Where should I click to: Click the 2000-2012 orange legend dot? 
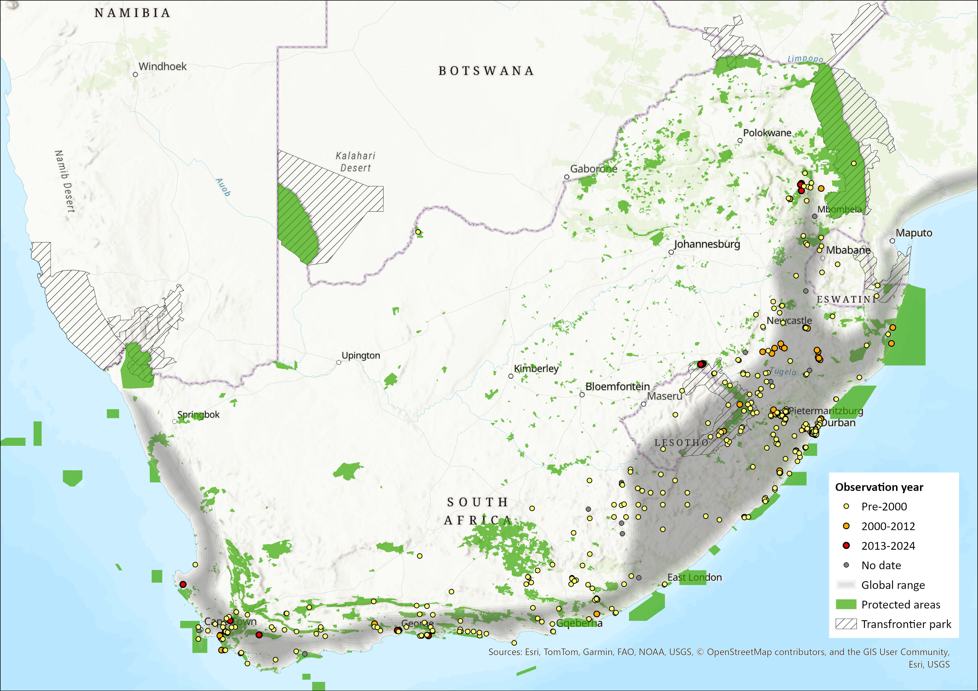[846, 526]
